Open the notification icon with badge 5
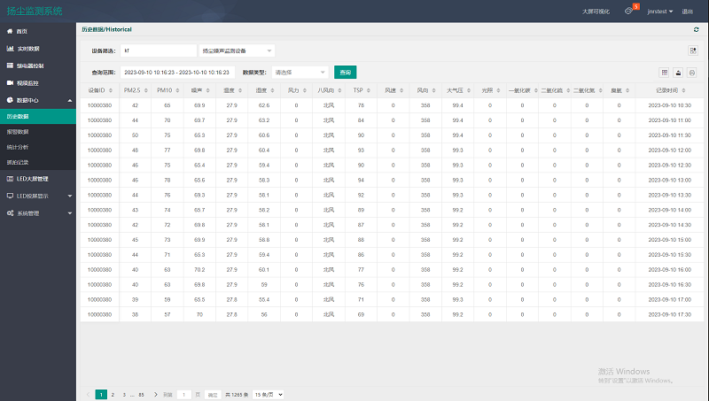709x401 pixels. 628,12
